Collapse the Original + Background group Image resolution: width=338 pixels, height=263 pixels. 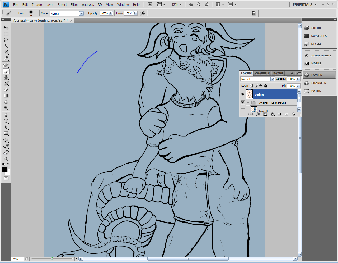[x=248, y=103]
